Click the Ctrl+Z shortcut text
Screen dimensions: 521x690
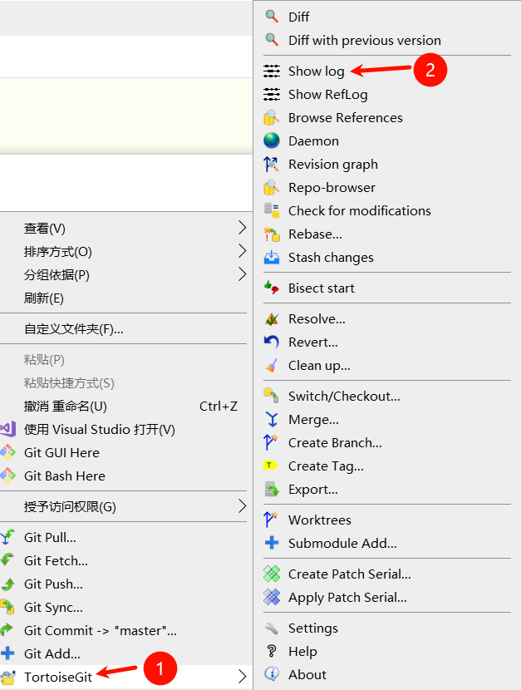pyautogui.click(x=219, y=407)
